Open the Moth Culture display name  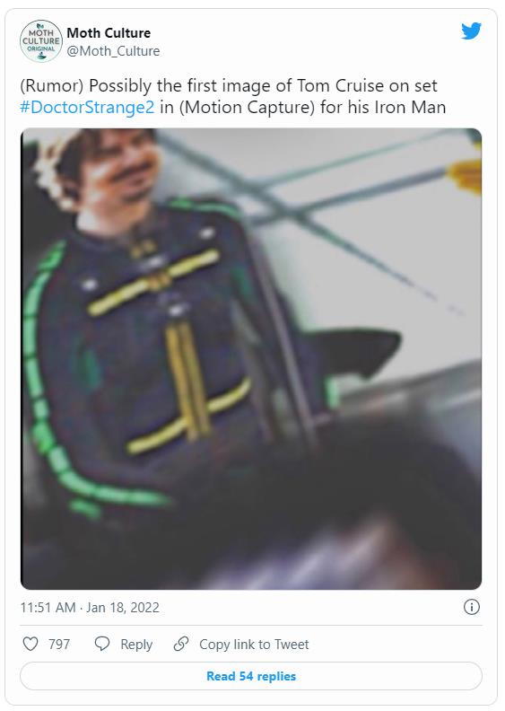109,32
